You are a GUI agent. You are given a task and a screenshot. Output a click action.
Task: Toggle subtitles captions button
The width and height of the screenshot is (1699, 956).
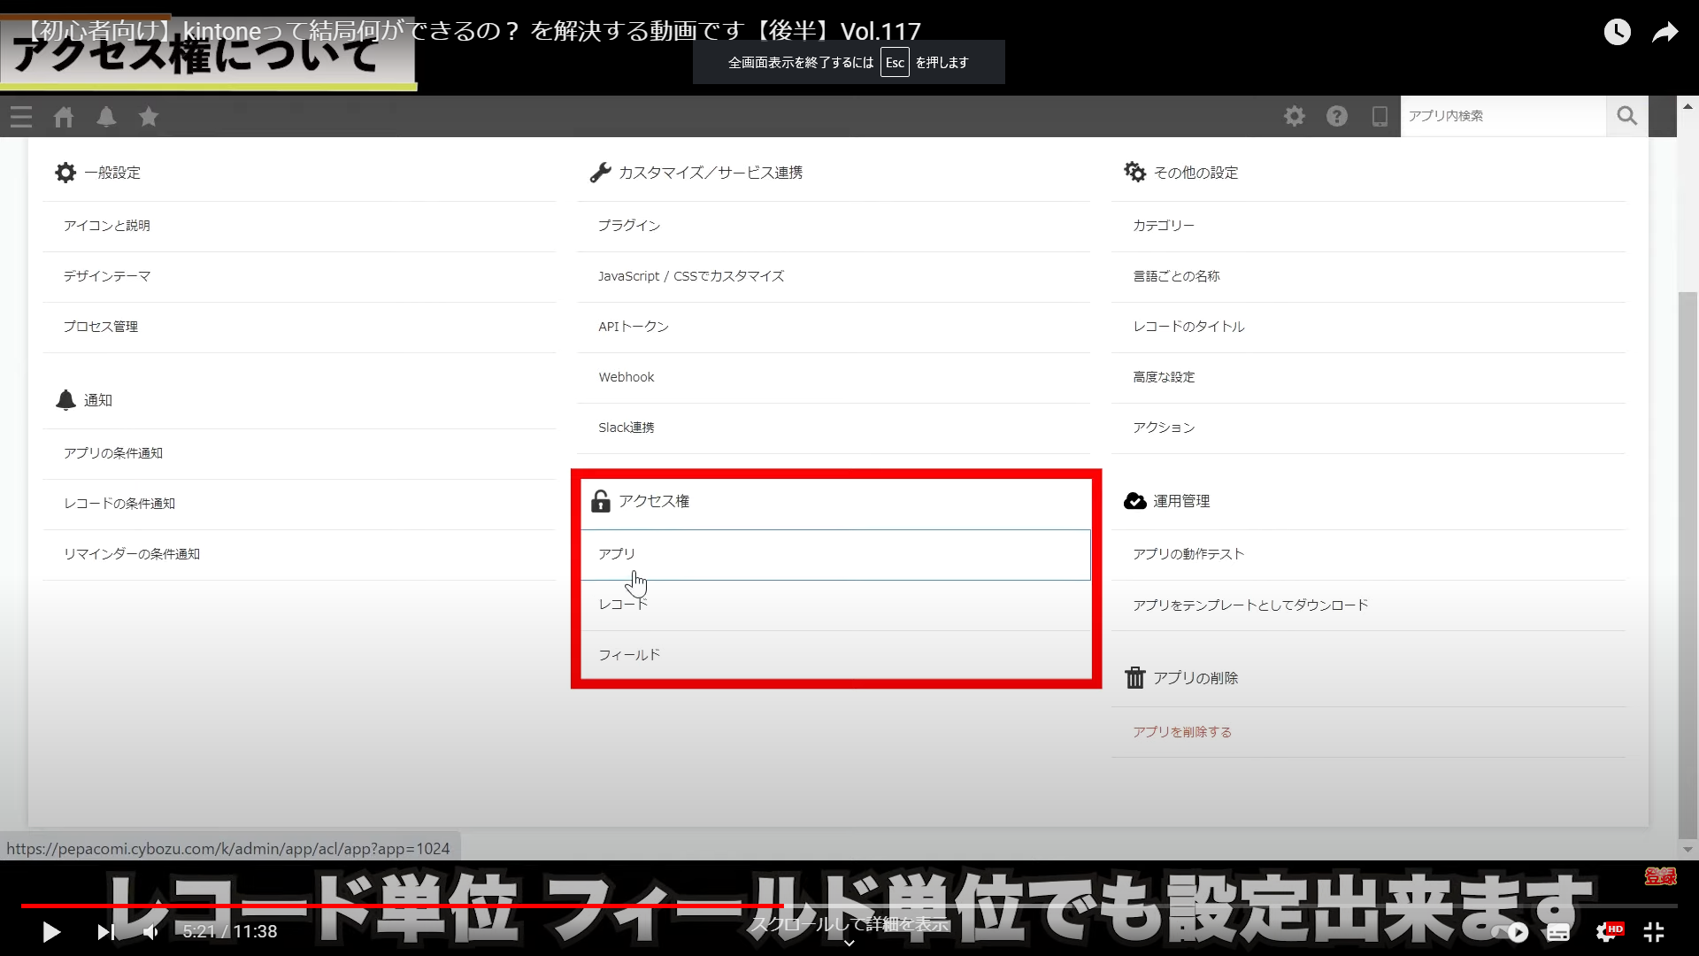point(1558,932)
